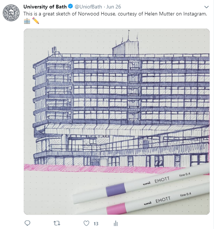Click the pencil emoji in tweet
Image resolution: width=214 pixels, height=229 pixels.
coord(36,21)
